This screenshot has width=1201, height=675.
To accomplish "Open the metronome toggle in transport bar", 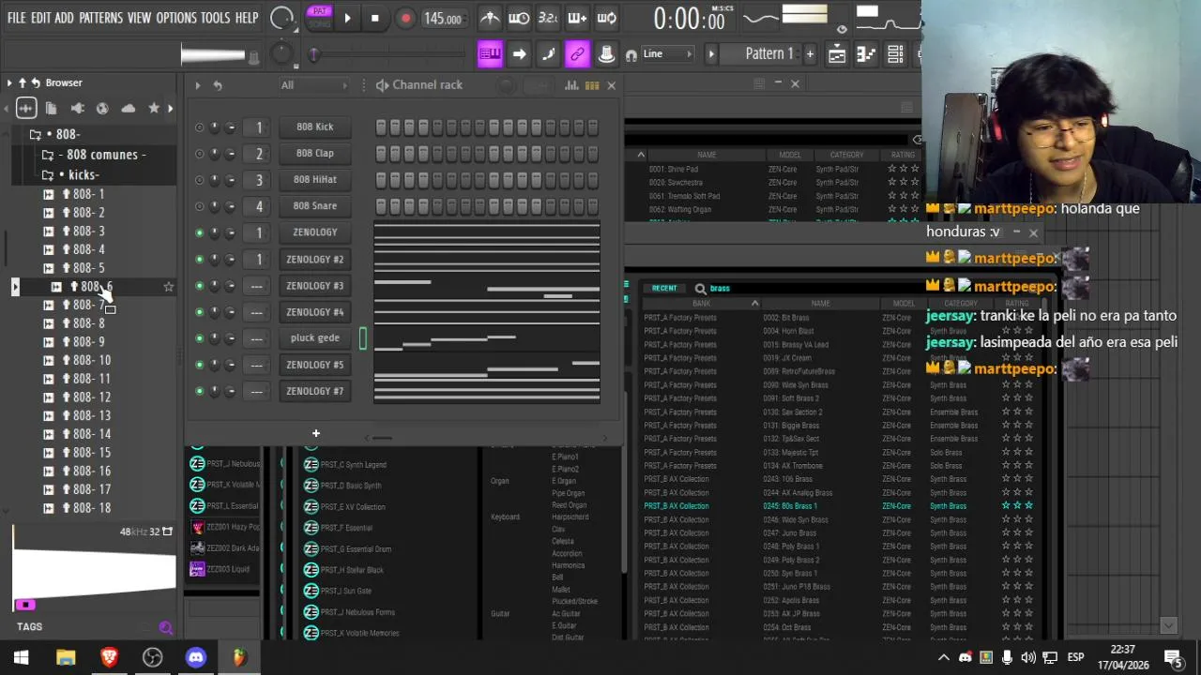I will tap(490, 18).
